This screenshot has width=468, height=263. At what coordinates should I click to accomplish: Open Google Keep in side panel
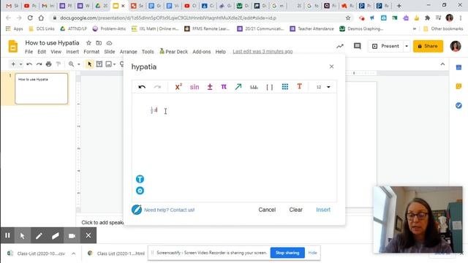(458, 86)
